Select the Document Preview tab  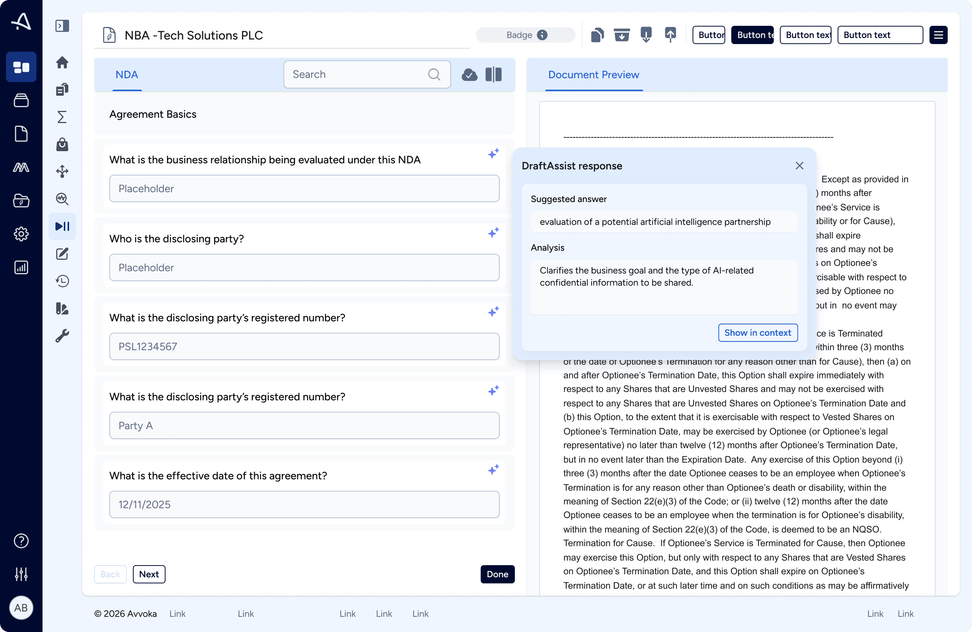(593, 75)
